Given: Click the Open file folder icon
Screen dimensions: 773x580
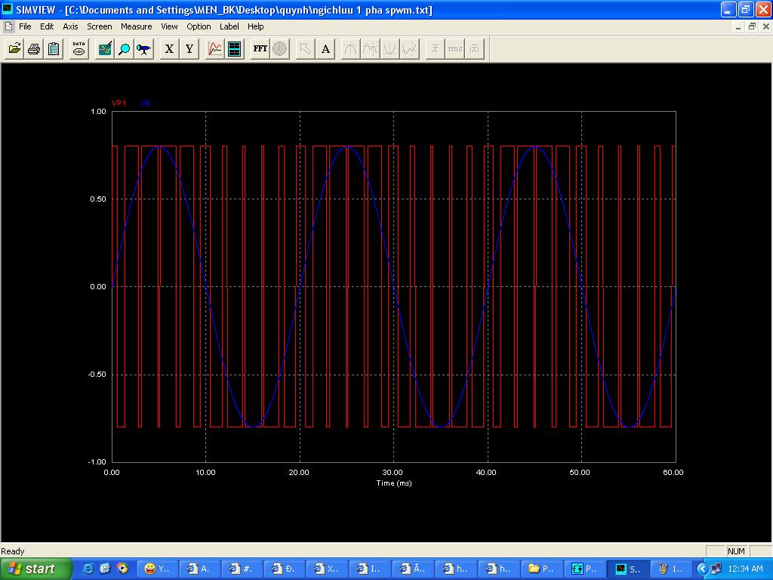Looking at the screenshot, I should point(14,49).
